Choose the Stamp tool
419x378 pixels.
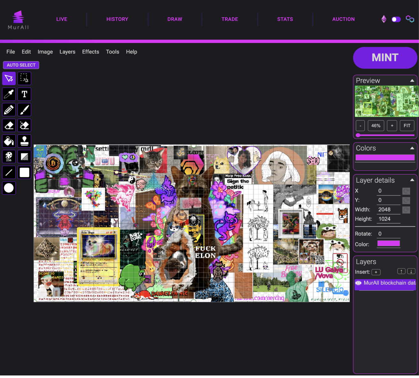24,141
